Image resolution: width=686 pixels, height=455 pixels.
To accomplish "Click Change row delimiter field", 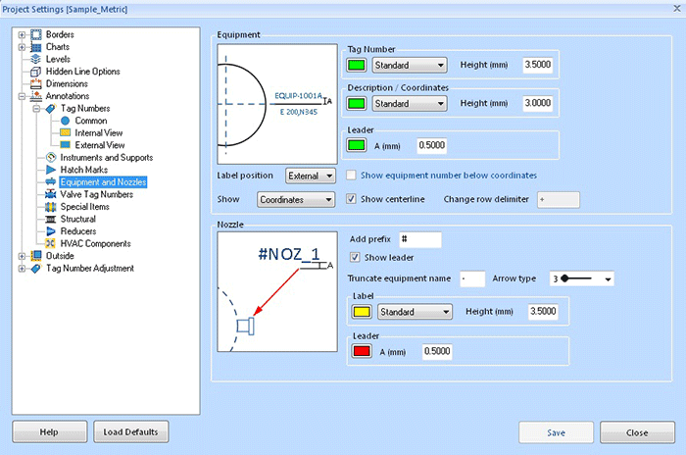I will pos(559,200).
